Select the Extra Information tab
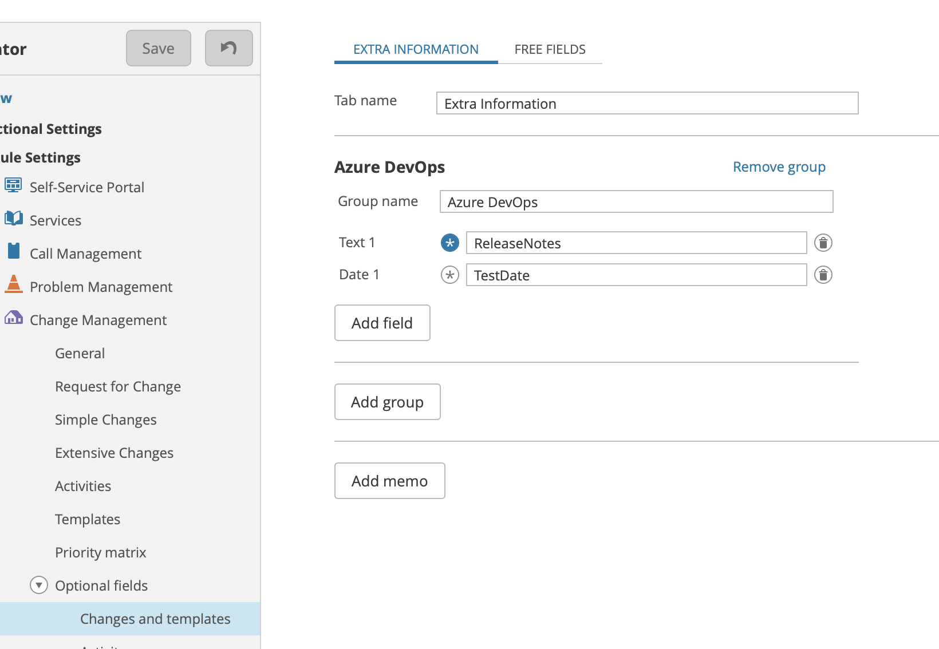 pos(416,49)
